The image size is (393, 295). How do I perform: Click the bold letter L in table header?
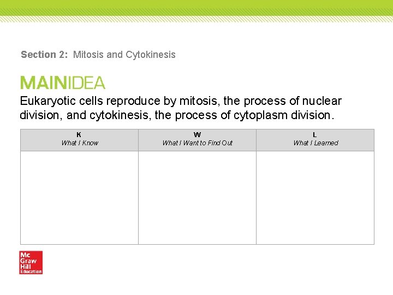coord(315,135)
